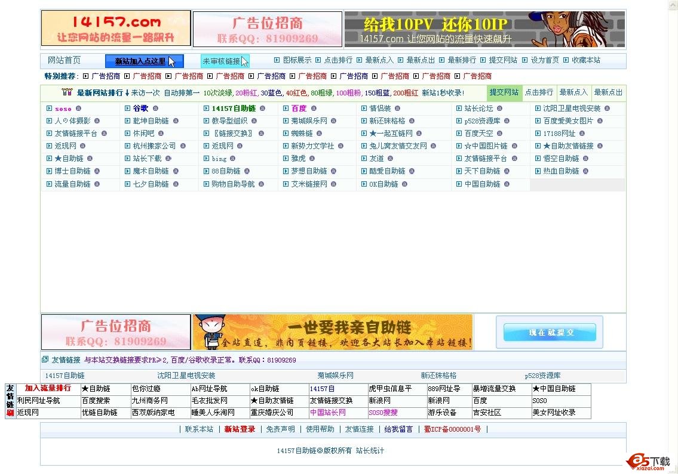Go to 网站首页 in the navigation bar
The image size is (678, 474).
64,60
